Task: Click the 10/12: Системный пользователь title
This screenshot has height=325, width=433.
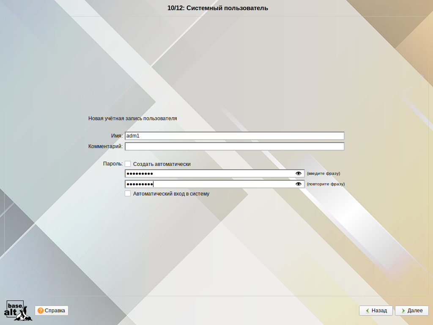Action: click(x=217, y=8)
